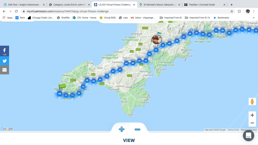Click the user avatar photo on the map
The width and height of the screenshot is (258, 145).
[157, 39]
